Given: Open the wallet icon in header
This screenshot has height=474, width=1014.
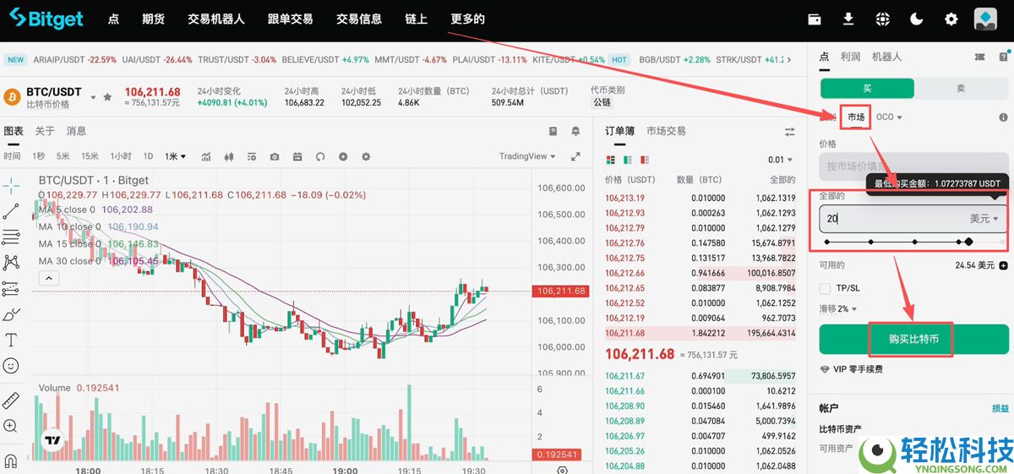Looking at the screenshot, I should point(815,19).
